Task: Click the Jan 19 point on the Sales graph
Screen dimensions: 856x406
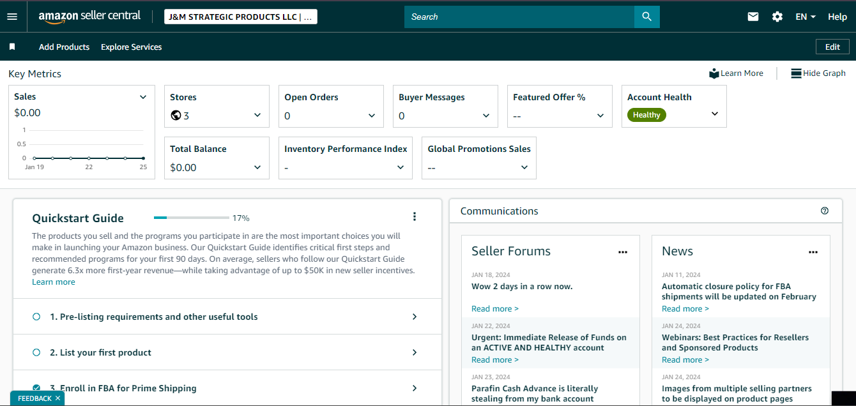Action: 34,158
